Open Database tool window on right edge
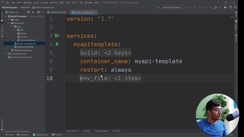This screenshot has height=137, width=244. [x=236, y=25]
